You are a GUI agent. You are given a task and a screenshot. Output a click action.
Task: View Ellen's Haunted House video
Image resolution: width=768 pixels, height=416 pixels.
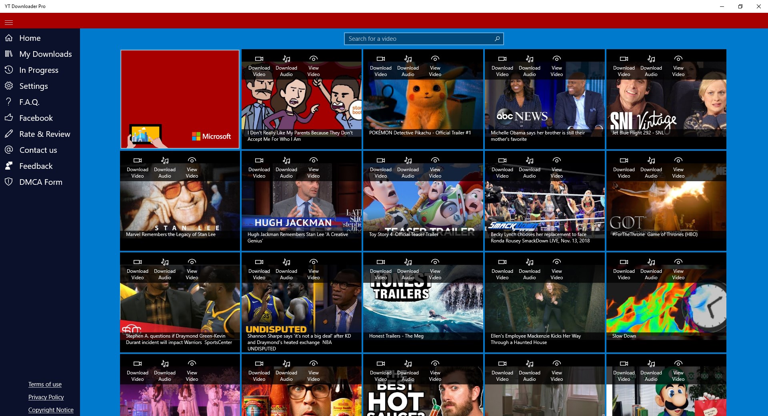point(557,270)
